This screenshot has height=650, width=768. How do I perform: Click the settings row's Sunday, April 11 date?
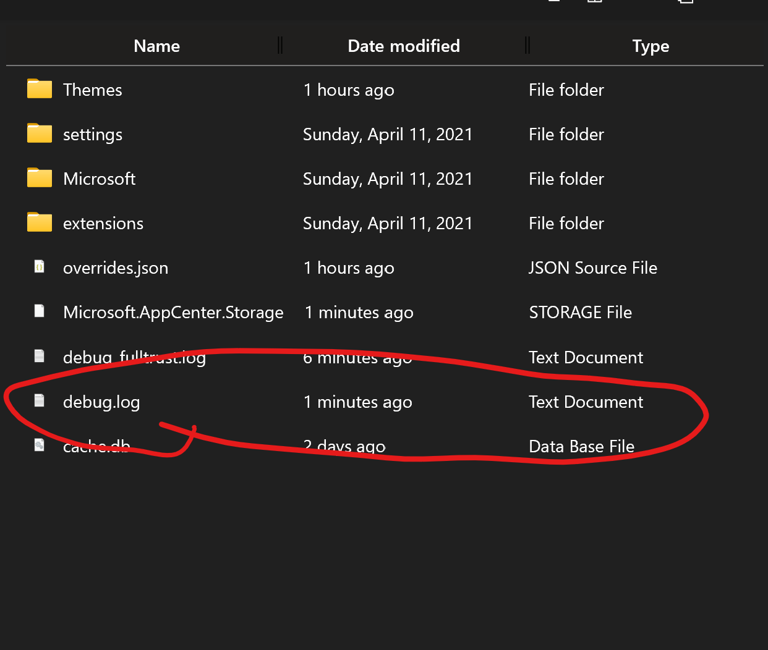point(388,135)
